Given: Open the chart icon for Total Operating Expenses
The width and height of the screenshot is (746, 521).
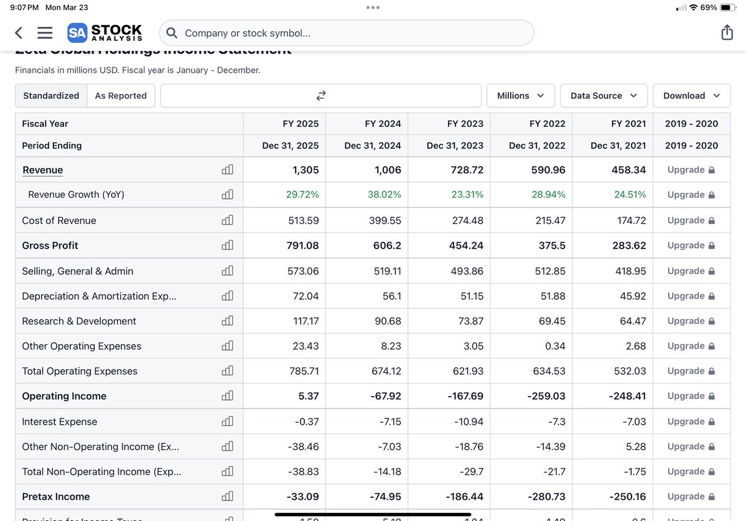Looking at the screenshot, I should (228, 371).
